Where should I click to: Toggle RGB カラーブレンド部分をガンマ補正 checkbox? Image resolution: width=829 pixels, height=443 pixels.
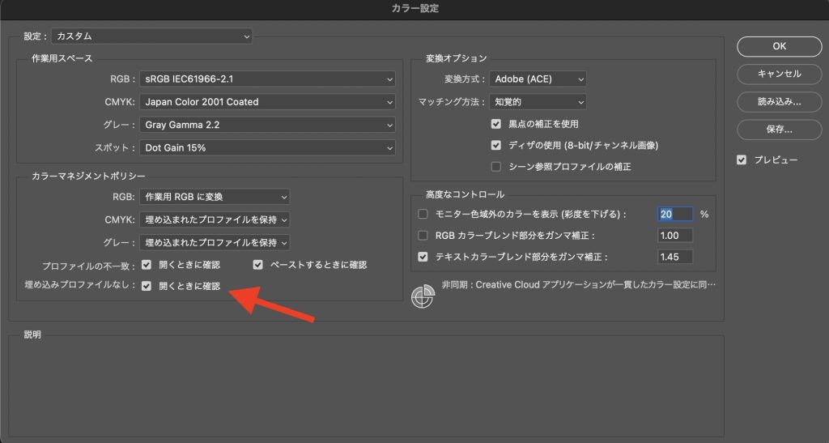[423, 236]
